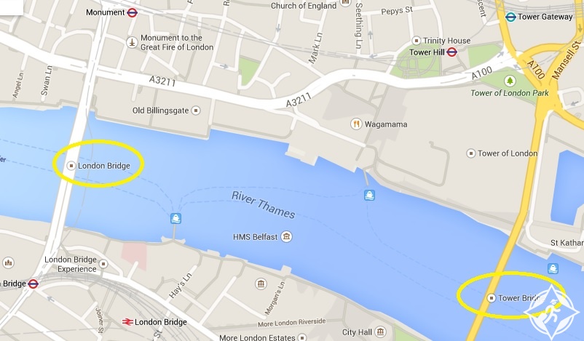Open the Old Billingsgate place marker
Image resolution: width=584 pixels, height=341 pixels.
196,111
